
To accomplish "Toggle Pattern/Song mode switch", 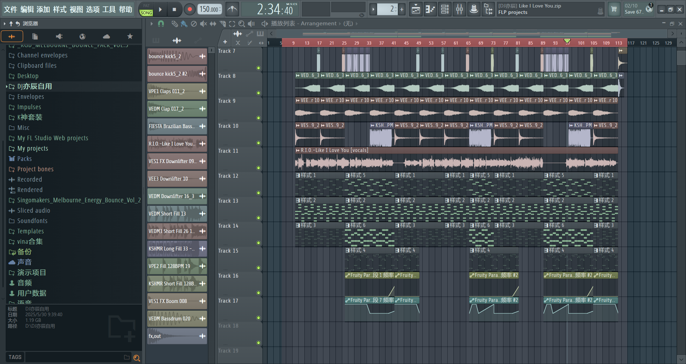I will pyautogui.click(x=146, y=10).
